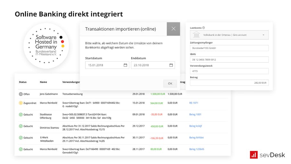Confirm import with the OK button
The height and width of the screenshot is (164, 291).
[x=170, y=83]
